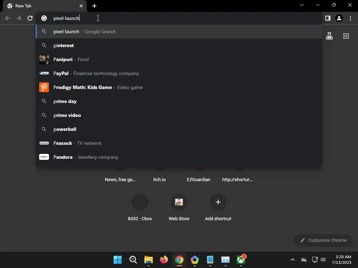Select Prodigy Math: Kids Game suggestion
The height and width of the screenshot is (268, 358).
point(179,87)
